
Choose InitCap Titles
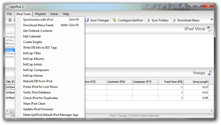click(x=50, y=53)
